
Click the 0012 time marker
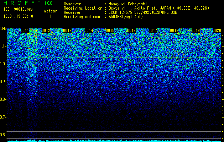[x=46, y=31]
